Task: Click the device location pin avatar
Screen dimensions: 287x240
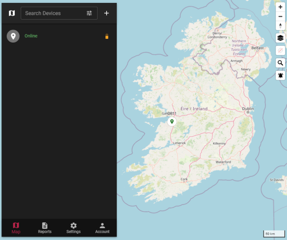Action: 13,36
